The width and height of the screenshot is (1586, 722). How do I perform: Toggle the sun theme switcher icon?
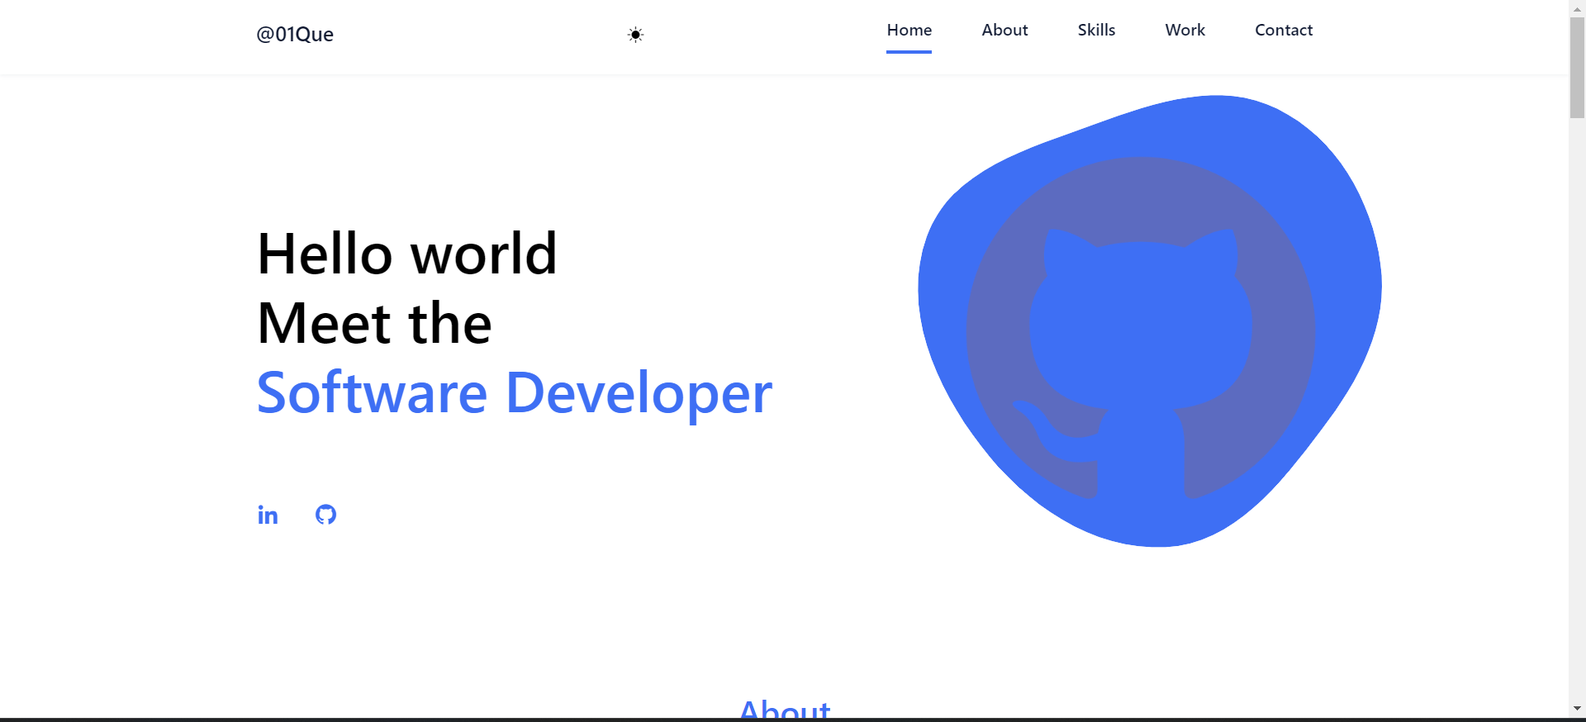(x=635, y=35)
